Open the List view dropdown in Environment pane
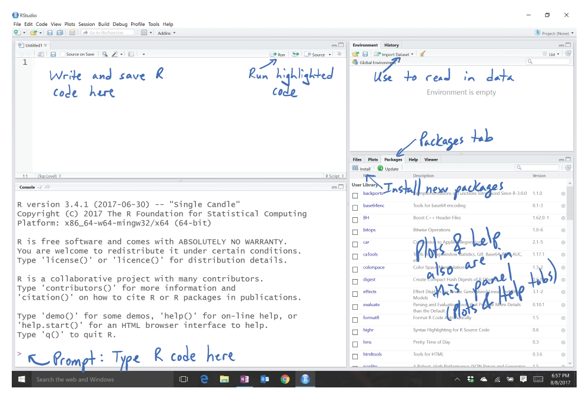The image size is (579, 398). point(551,54)
